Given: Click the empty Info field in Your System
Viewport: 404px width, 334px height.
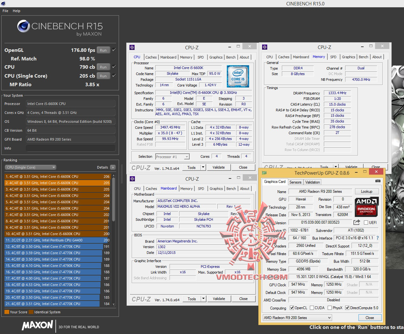Looking at the screenshot, I should [71, 148].
